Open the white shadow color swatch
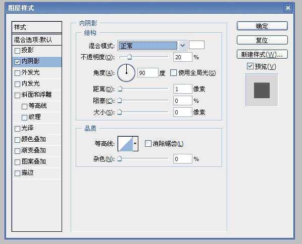 coord(196,45)
